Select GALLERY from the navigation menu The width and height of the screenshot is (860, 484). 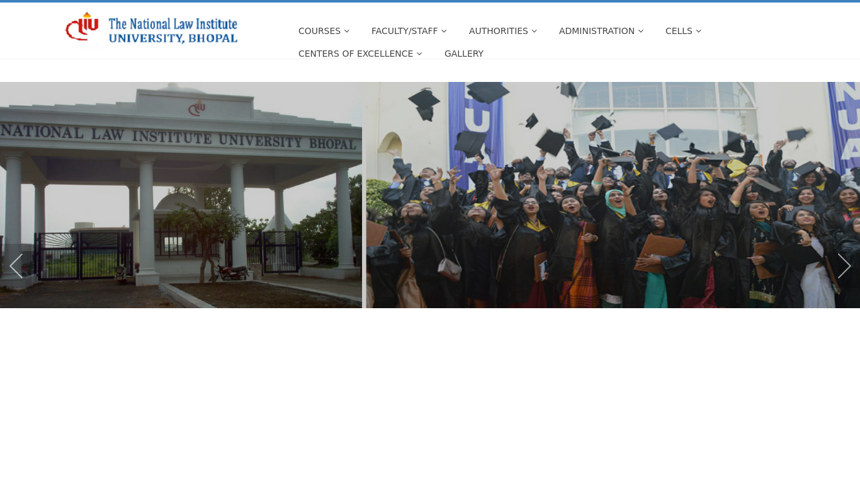coord(463,54)
